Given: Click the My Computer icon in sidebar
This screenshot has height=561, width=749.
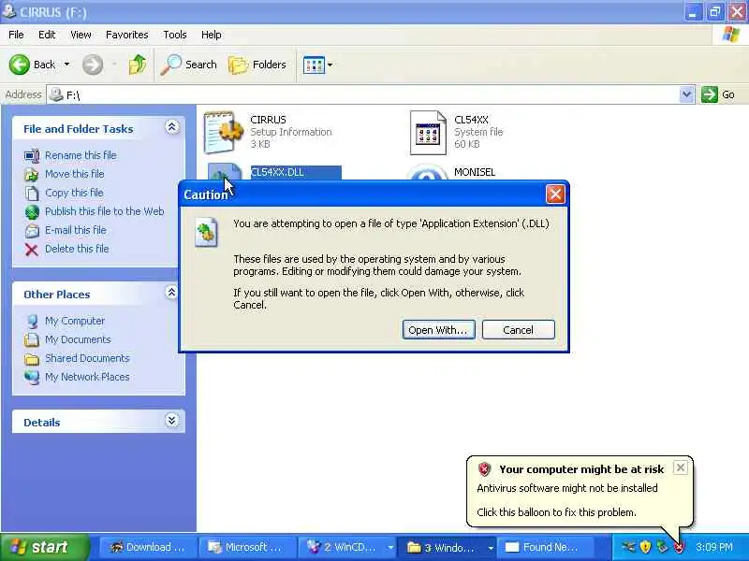Looking at the screenshot, I should [32, 322].
